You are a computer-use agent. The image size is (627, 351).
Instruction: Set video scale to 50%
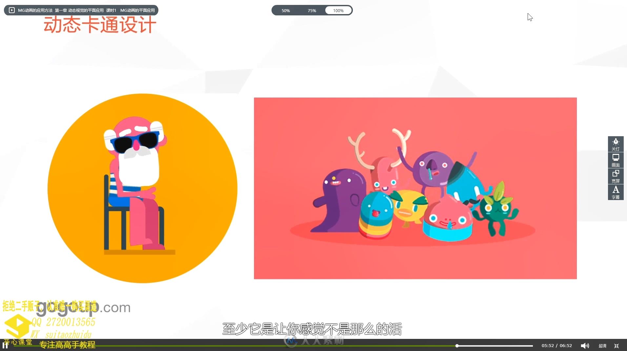[x=286, y=10]
